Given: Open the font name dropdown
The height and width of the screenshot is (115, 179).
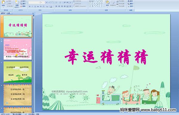Looking at the screenshot, I should (39, 2).
